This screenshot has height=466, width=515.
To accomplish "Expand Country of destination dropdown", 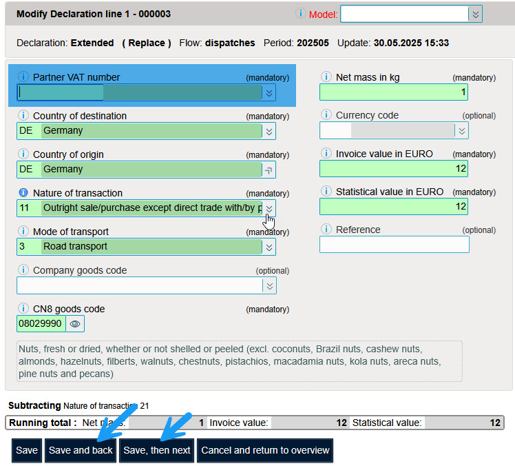I will (x=269, y=132).
